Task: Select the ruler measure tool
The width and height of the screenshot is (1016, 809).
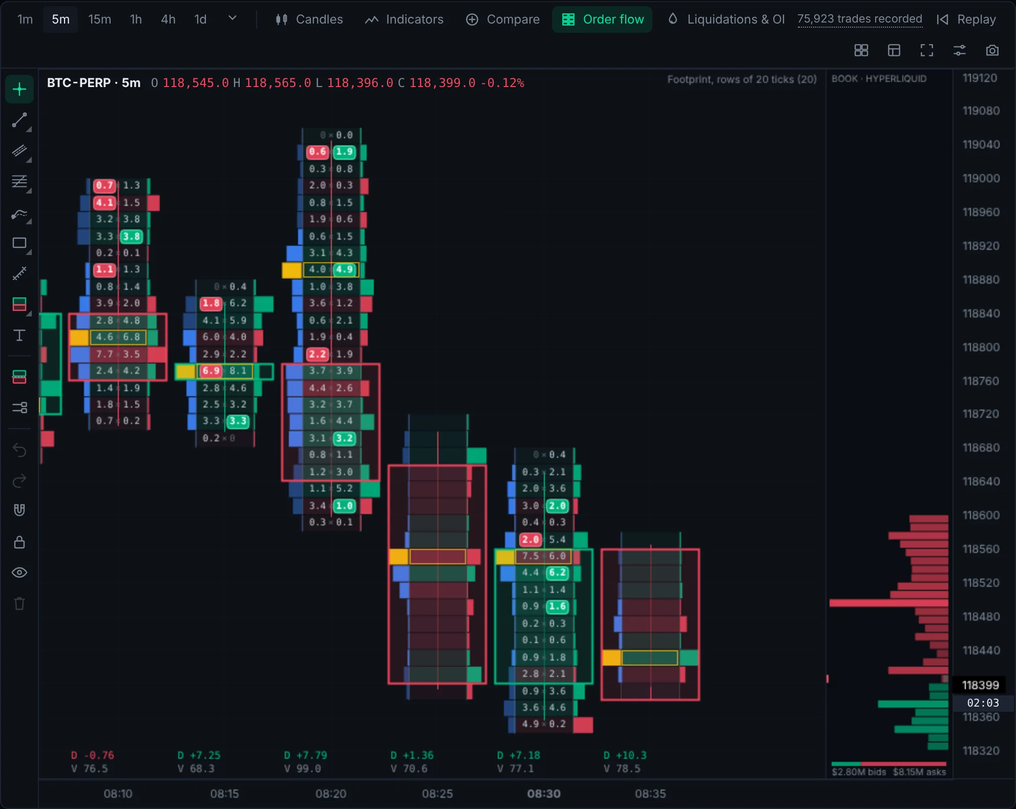Action: point(19,274)
